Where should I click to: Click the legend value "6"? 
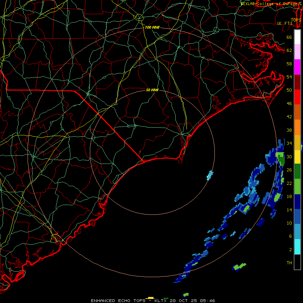click(x=291, y=236)
